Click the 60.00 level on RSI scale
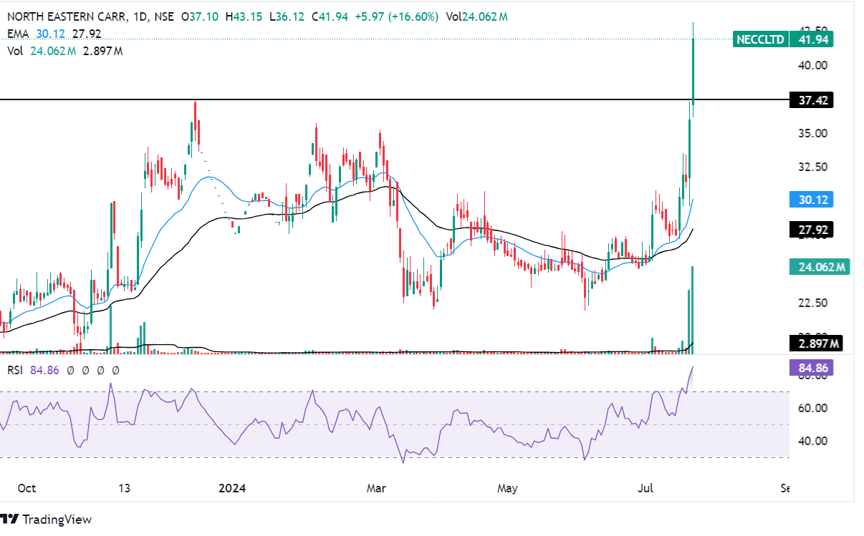The height and width of the screenshot is (536, 864). (x=812, y=408)
